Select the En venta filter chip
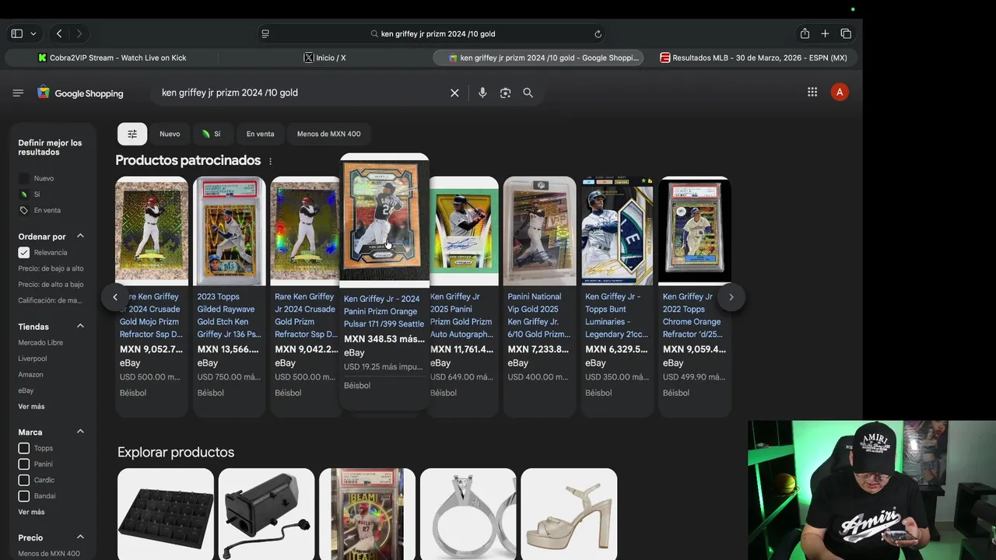Screen dimensions: 996x560 pyautogui.click(x=260, y=134)
